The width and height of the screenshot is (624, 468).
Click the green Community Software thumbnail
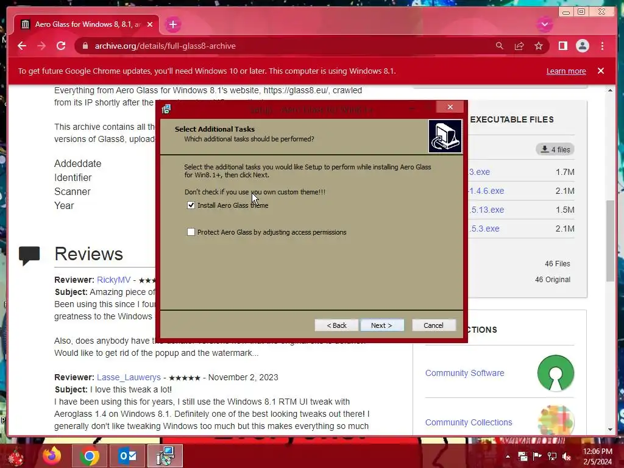coord(556,373)
